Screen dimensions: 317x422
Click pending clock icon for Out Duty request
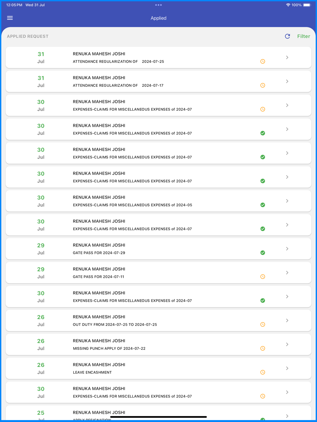tap(263, 324)
